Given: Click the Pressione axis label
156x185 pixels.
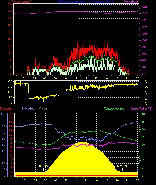Looking at the screenshot, I should 131,2.
